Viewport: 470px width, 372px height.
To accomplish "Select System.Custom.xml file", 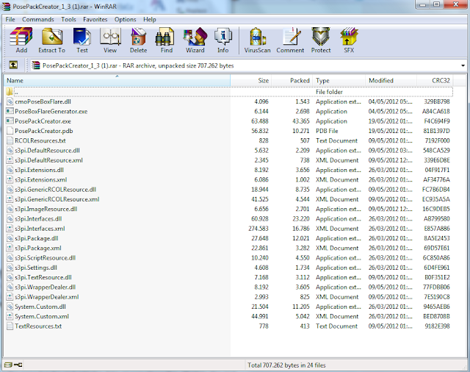I will point(42,317).
